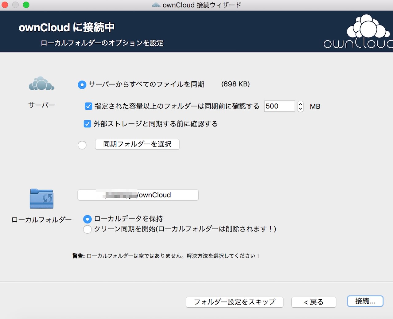Click the ローカルフォルダーのオプションを設定 subtitle
The image size is (393, 319).
point(102,43)
